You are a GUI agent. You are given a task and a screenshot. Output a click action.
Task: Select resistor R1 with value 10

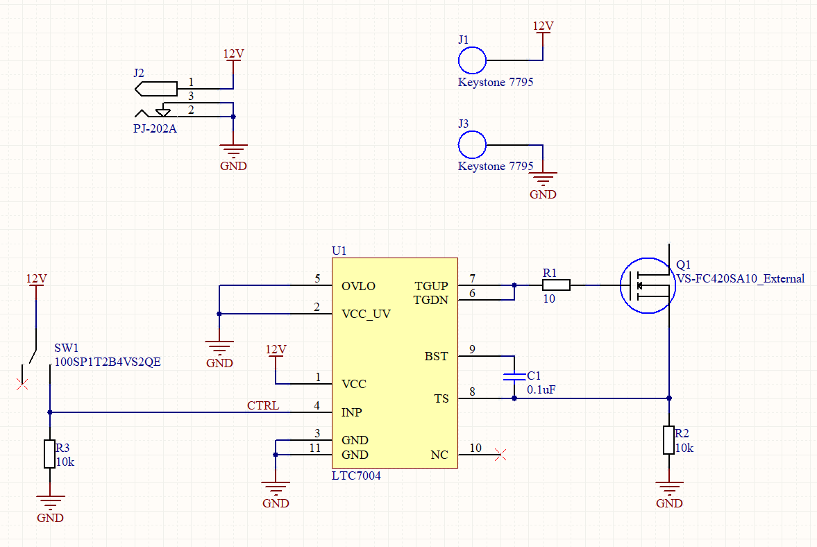click(555, 285)
